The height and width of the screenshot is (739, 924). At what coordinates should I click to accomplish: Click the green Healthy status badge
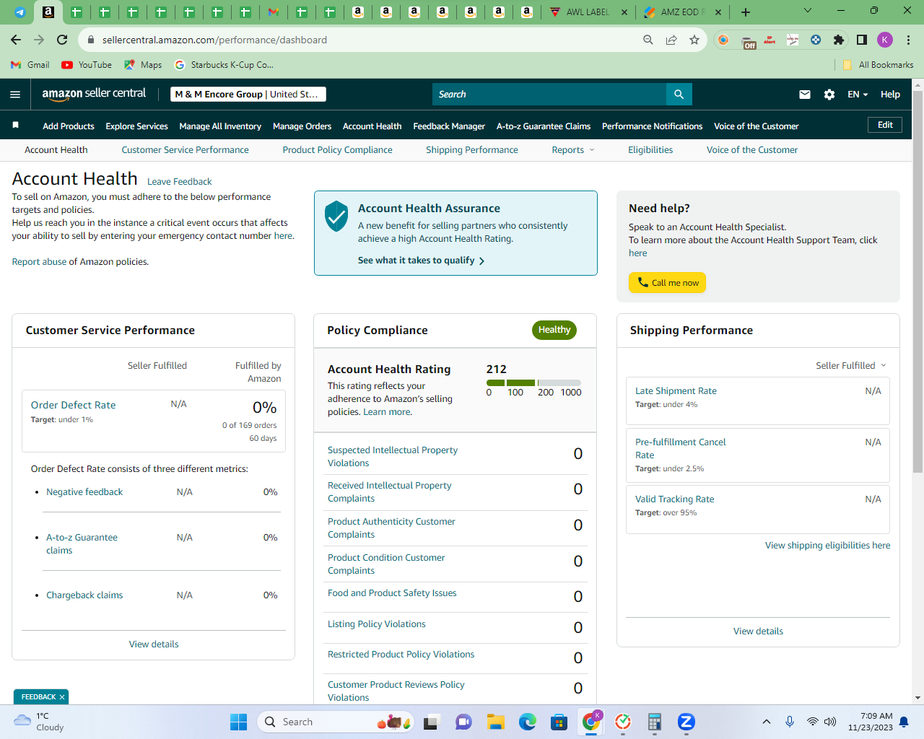pos(554,330)
